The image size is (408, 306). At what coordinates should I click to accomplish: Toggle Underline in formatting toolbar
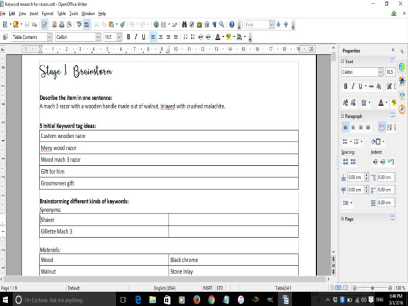click(143, 37)
